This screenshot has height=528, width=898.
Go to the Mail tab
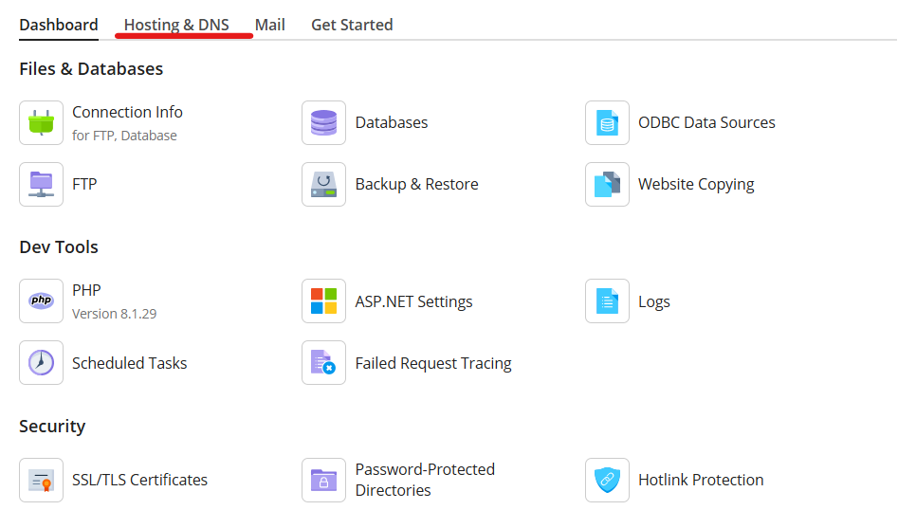click(269, 26)
